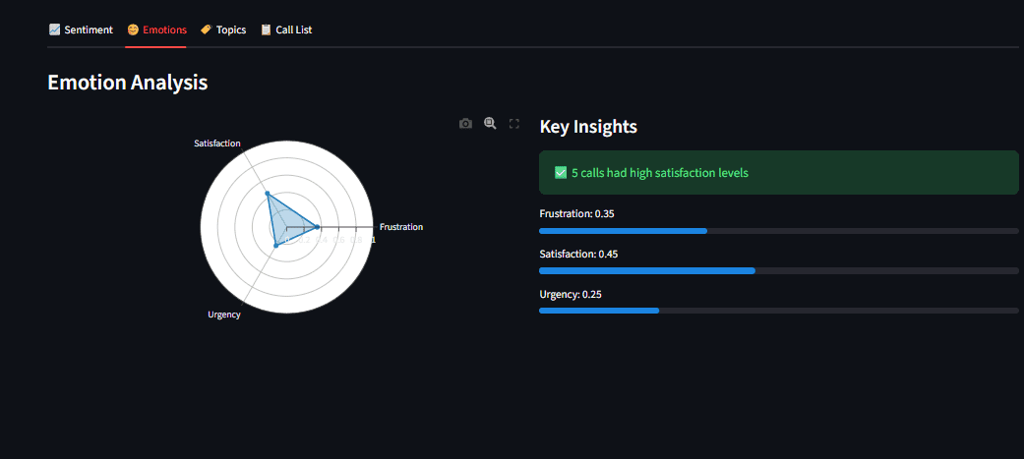Download the radar chart as PNG using camera icon
The width and height of the screenshot is (1024, 459).
pos(465,124)
